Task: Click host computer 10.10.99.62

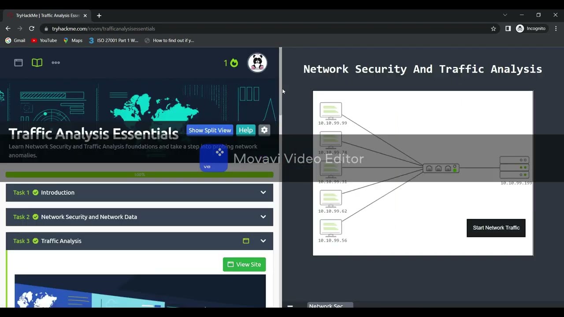Action: click(x=331, y=199)
